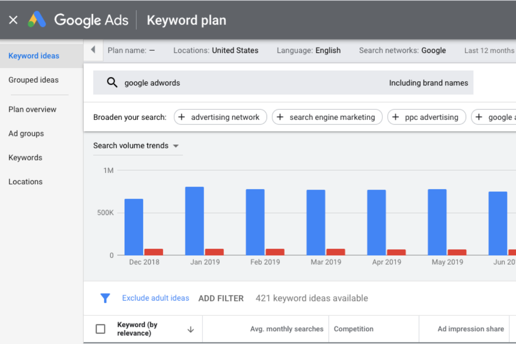Select Locations in the sidebar
This screenshot has width=516, height=344.
coord(25,181)
